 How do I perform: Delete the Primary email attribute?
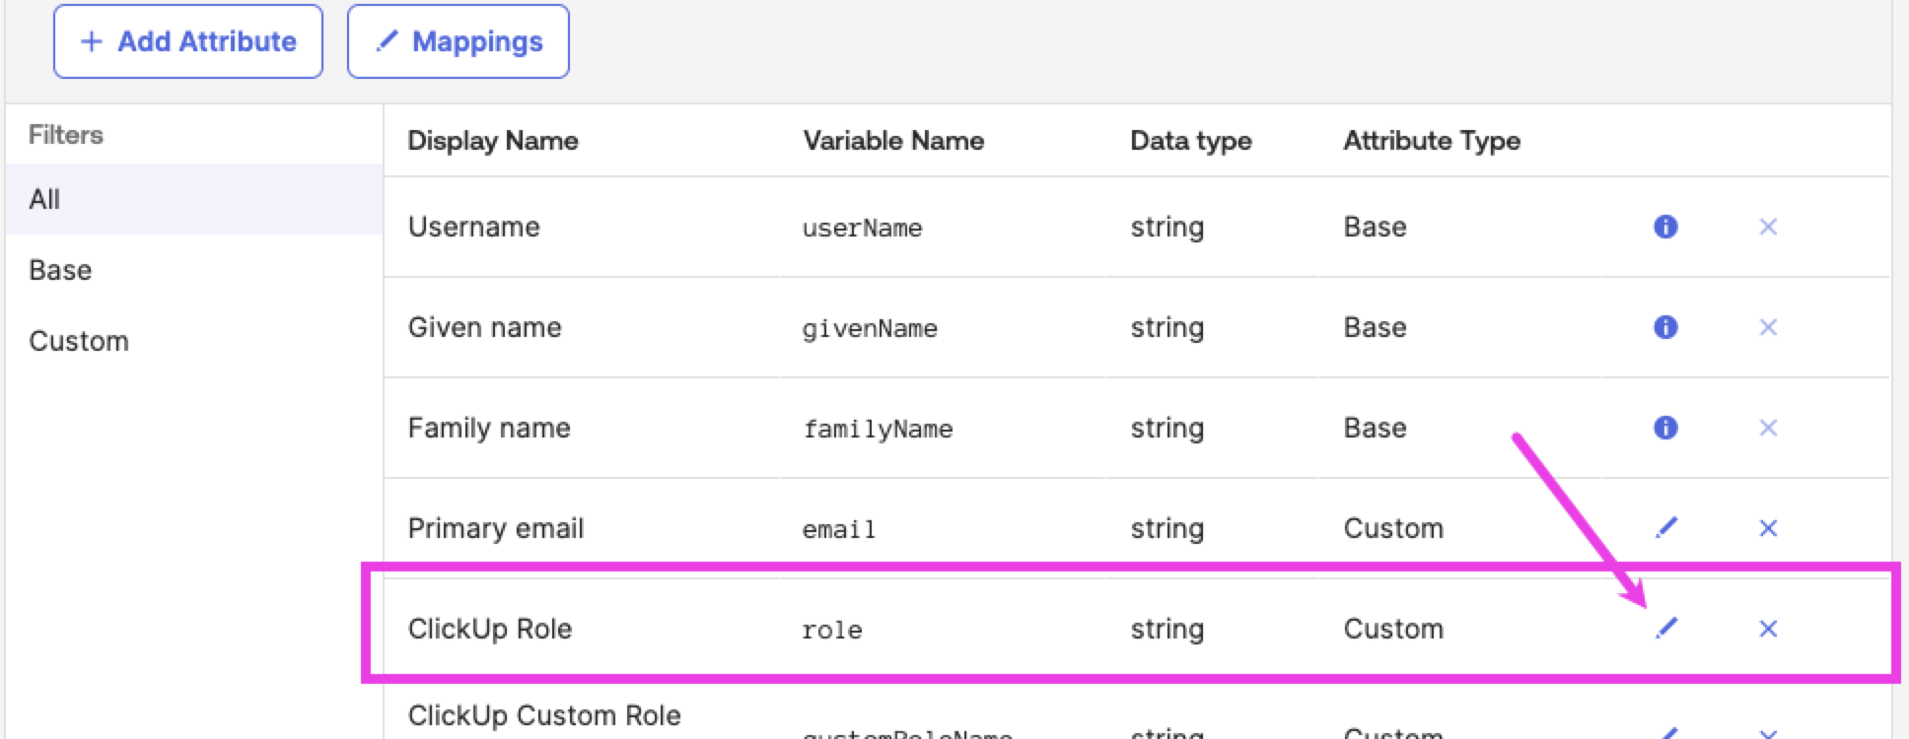pos(1768,528)
